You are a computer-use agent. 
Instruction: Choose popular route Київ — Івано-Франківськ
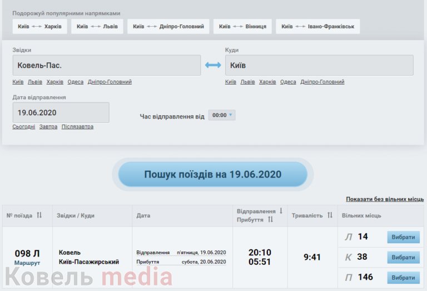coord(317,26)
